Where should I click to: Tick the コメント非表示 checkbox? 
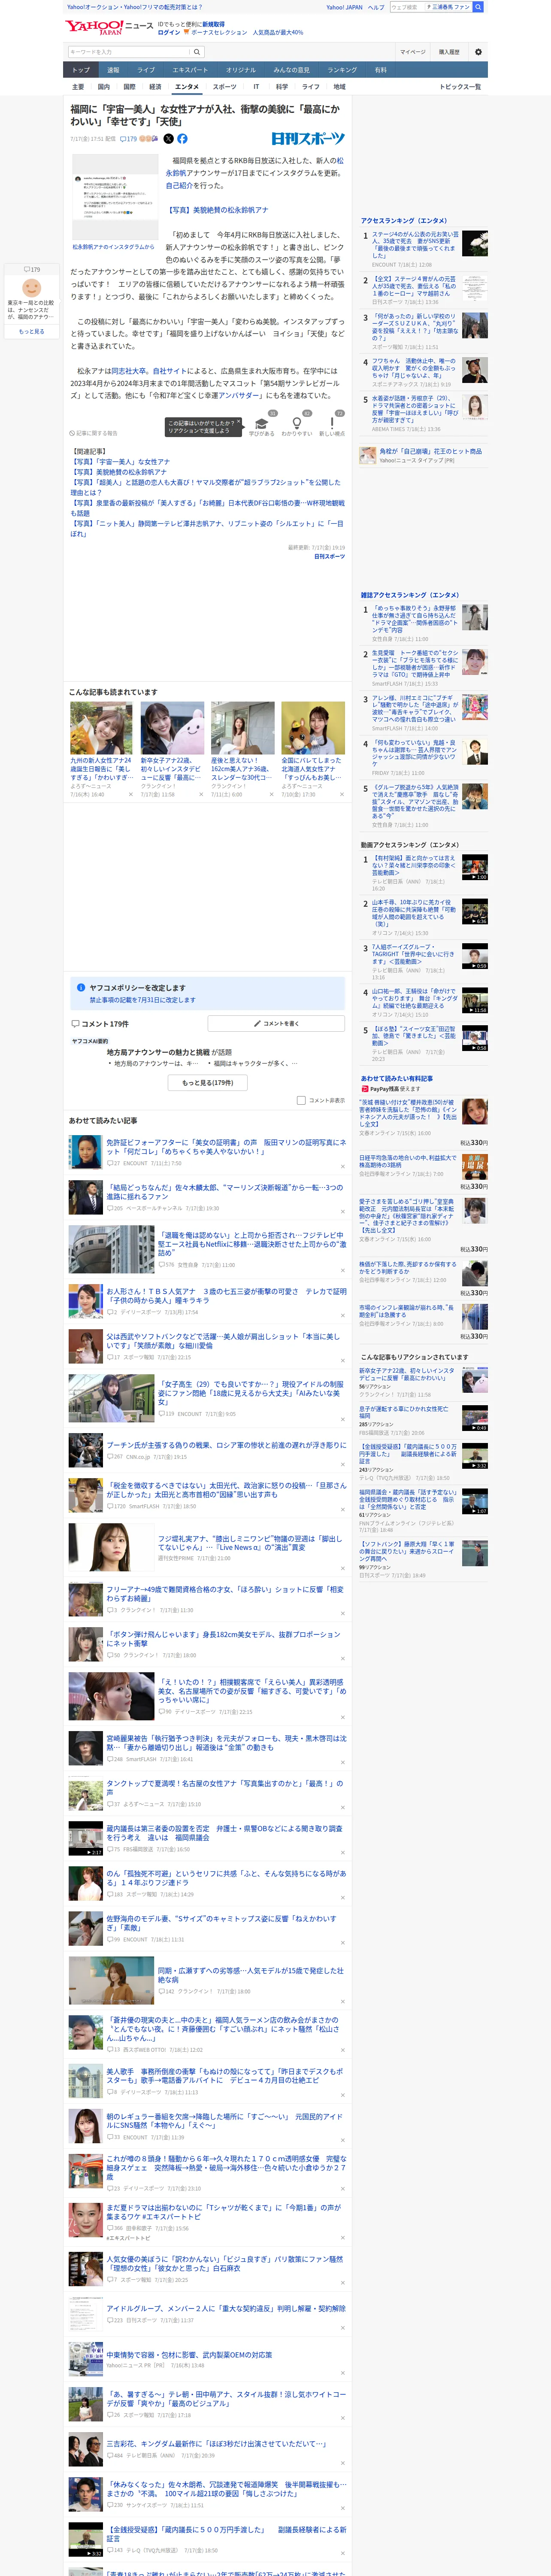pyautogui.click(x=301, y=1100)
